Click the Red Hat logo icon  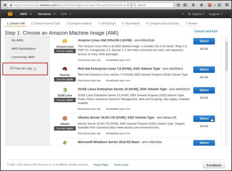pyautogui.click(x=65, y=69)
